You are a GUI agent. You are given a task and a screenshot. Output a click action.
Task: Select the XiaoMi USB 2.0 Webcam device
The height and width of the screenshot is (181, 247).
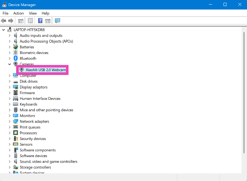[x=45, y=70]
